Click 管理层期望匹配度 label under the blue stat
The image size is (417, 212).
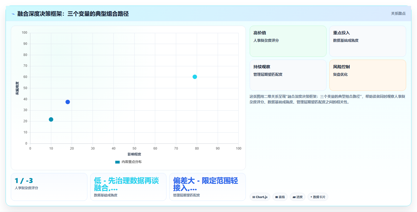coord(187,195)
